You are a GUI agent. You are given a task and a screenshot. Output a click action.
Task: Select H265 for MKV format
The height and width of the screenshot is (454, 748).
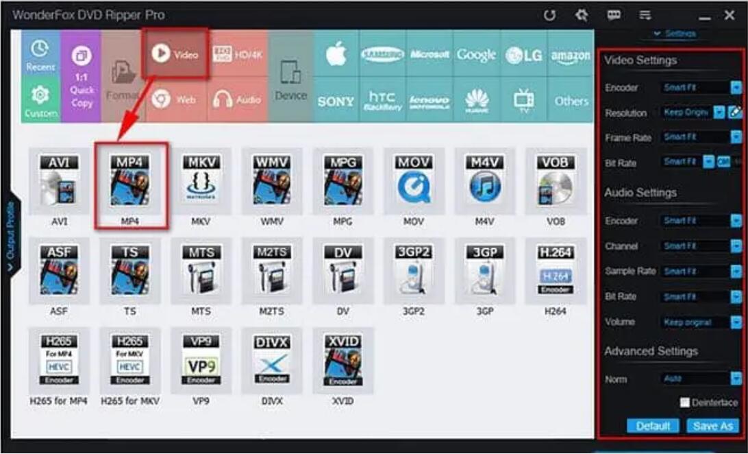point(129,361)
